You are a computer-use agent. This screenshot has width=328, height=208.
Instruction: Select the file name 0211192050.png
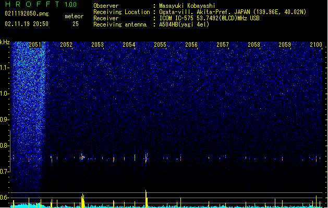[27, 14]
